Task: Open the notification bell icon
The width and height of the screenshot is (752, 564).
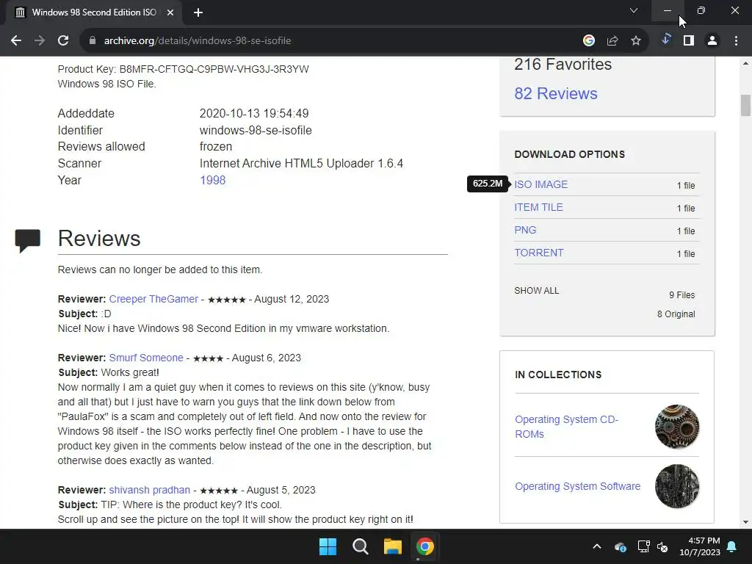Action: point(732,546)
